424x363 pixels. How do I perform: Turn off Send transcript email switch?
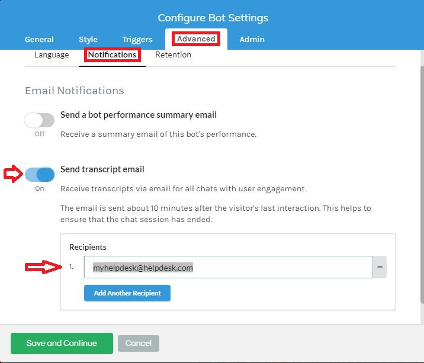coord(40,175)
